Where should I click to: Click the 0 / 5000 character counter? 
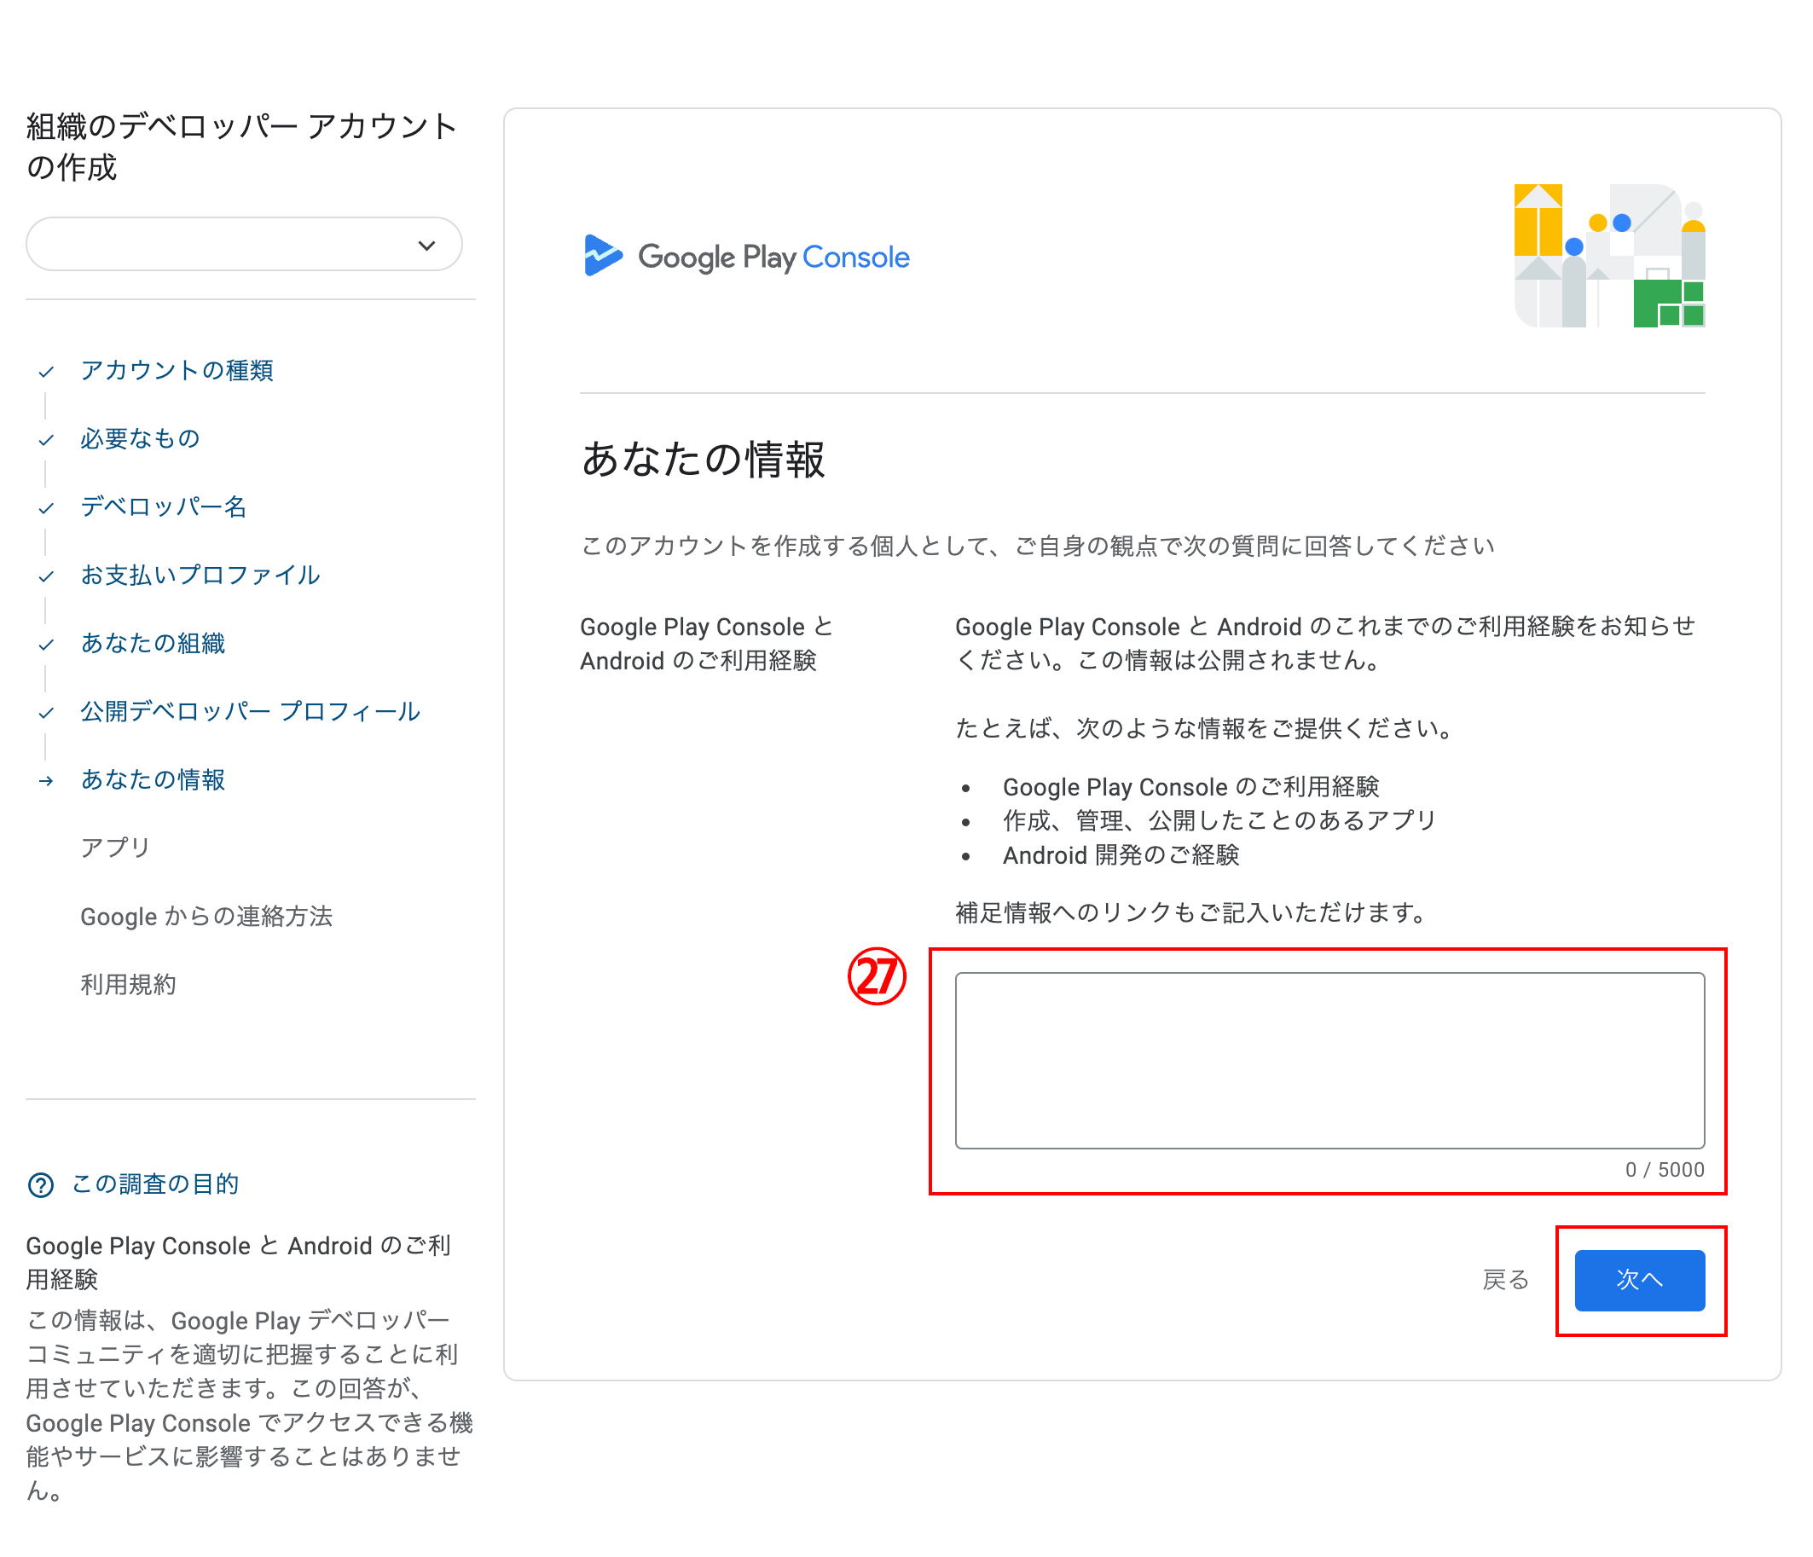pyautogui.click(x=1665, y=1170)
